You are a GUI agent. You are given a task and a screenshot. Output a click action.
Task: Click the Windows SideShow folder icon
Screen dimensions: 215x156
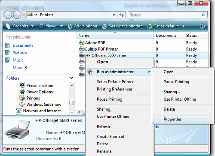point(22,104)
